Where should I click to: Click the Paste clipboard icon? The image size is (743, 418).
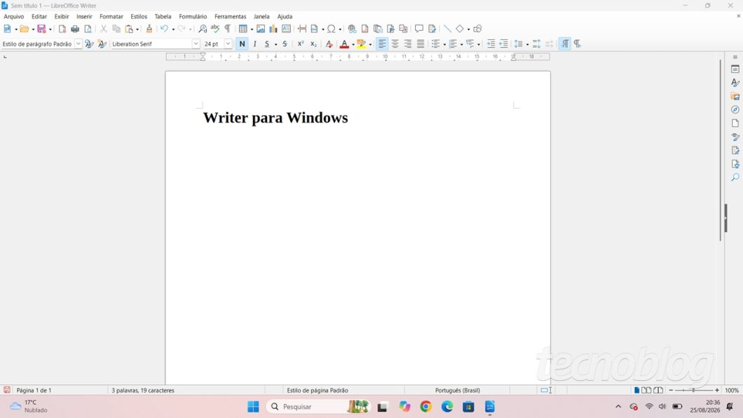[x=129, y=29]
